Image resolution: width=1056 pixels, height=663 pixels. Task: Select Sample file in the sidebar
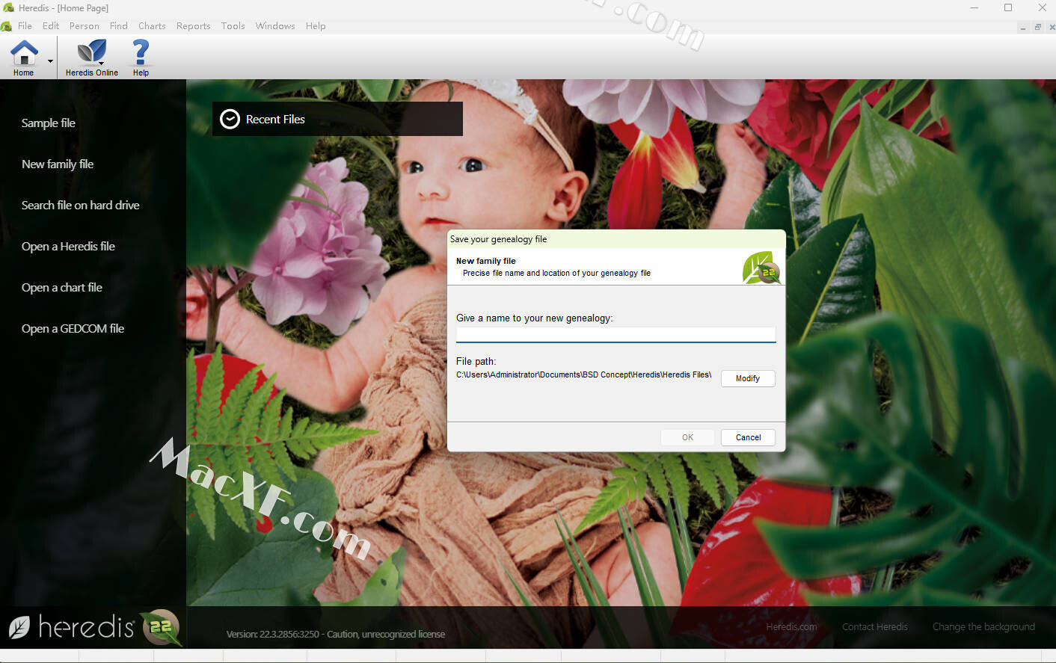pos(49,123)
